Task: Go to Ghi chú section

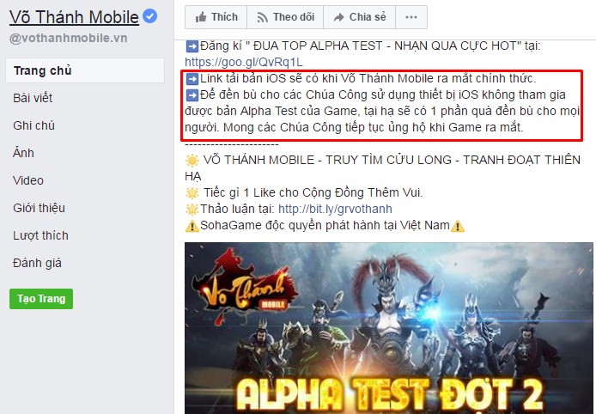Action: 33,125
